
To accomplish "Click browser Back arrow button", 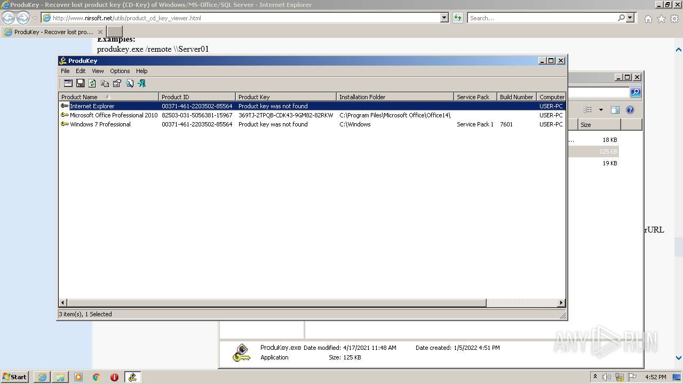I will pyautogui.click(x=9, y=18).
